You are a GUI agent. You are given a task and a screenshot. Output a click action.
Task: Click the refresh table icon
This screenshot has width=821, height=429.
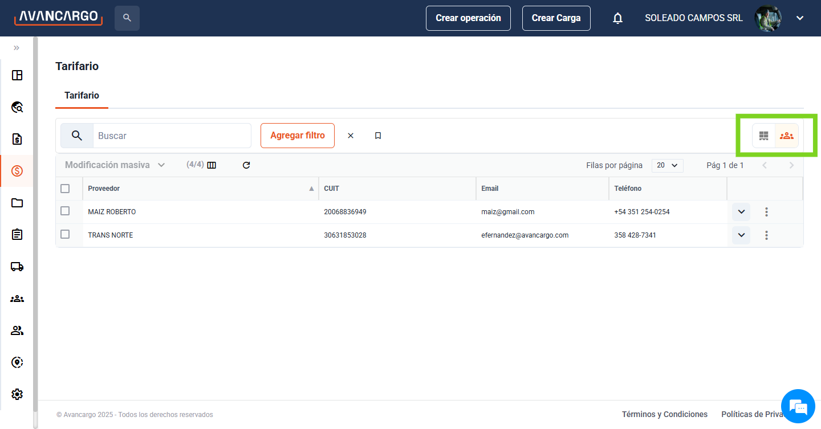tap(246, 165)
